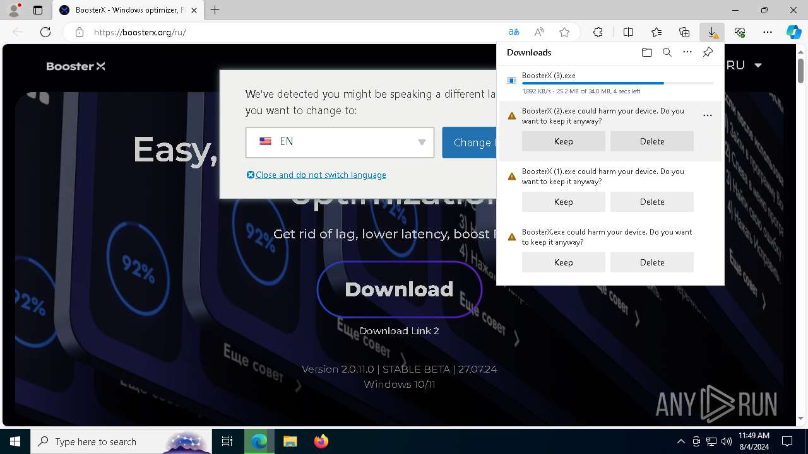Screen dimensions: 808x454
Task: Open Edge settings and more menu
Action: [x=768, y=32]
